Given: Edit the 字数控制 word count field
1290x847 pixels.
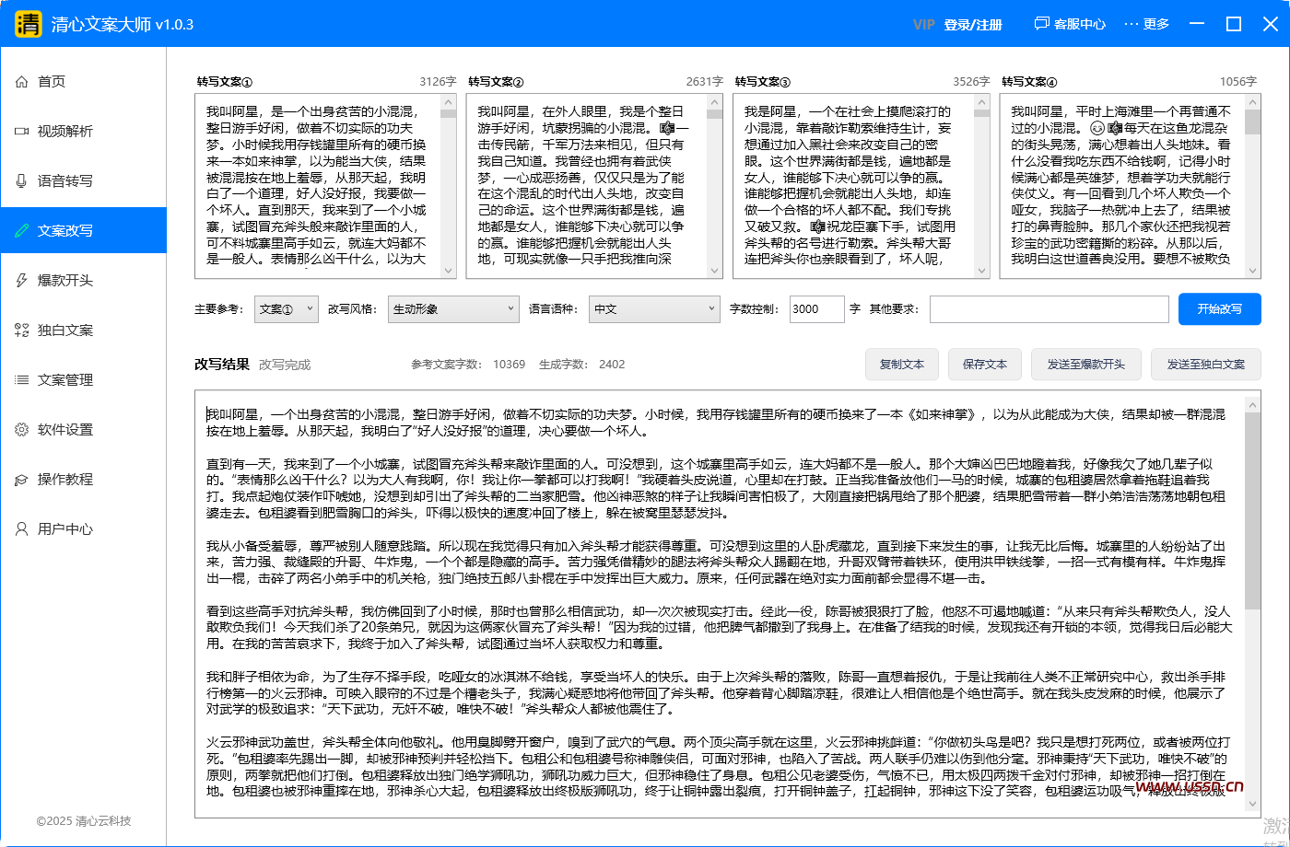Looking at the screenshot, I should (816, 309).
